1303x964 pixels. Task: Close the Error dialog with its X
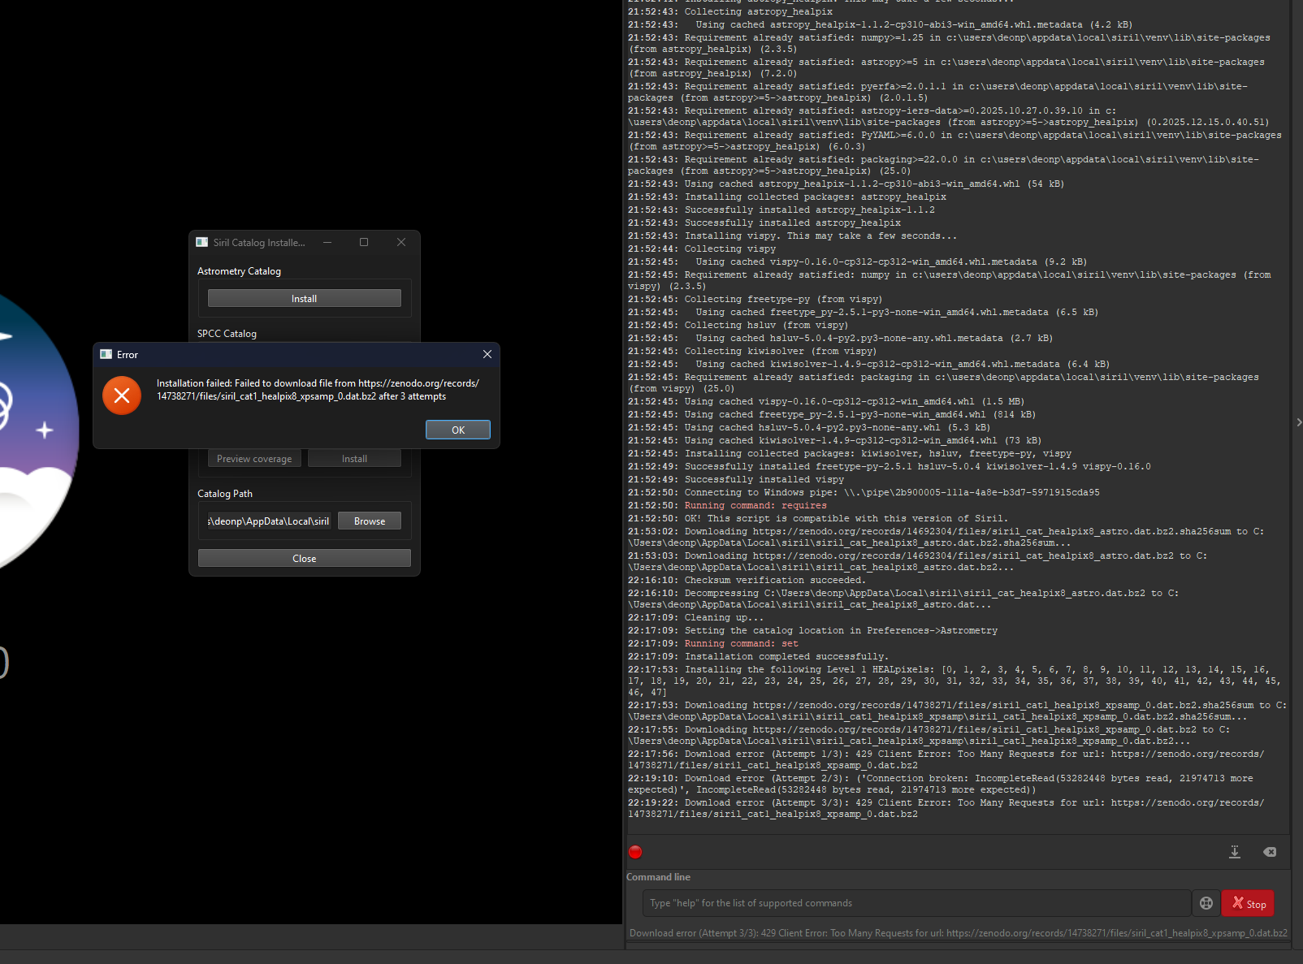point(487,354)
